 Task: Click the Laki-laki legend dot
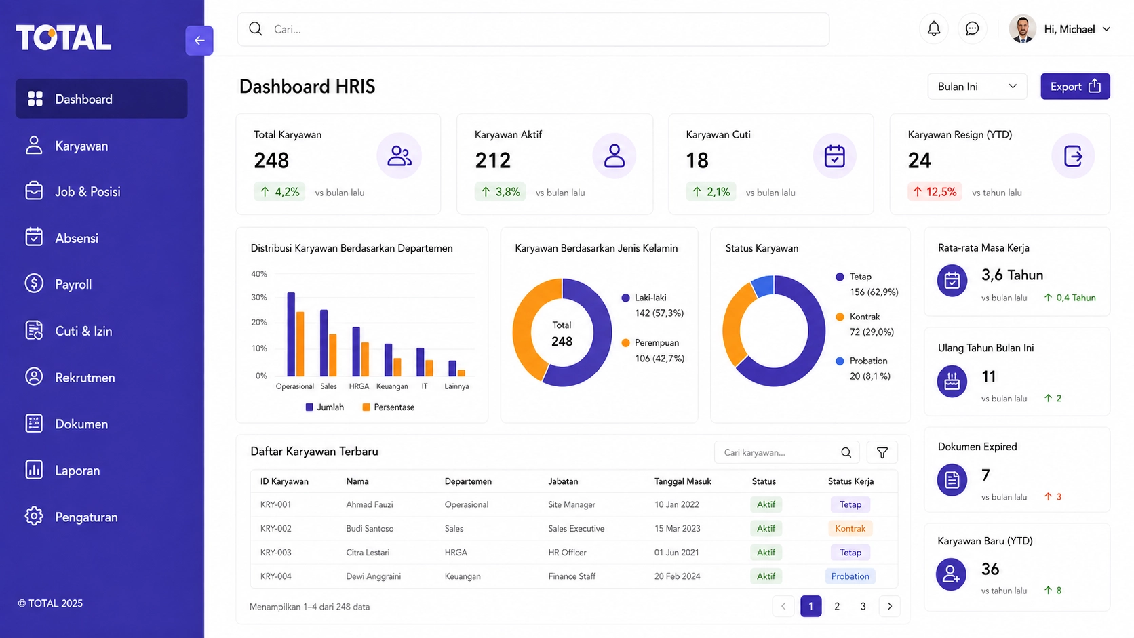tap(625, 298)
